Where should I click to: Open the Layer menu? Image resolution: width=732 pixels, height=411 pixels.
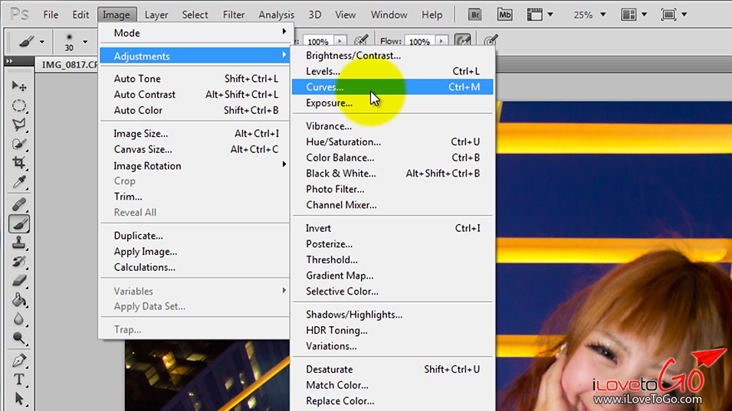click(x=156, y=15)
